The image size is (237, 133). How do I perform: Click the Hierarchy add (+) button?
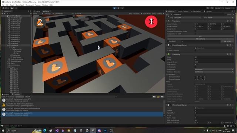3,14
